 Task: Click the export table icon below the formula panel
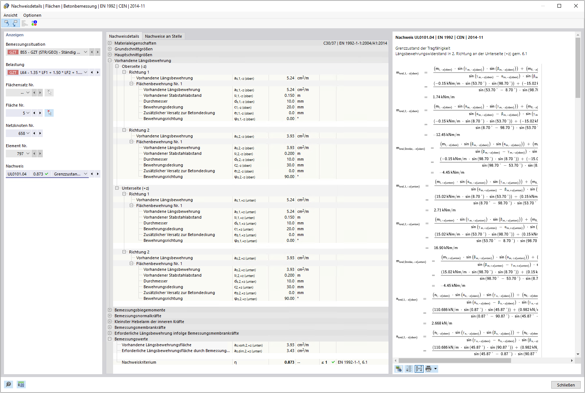click(399, 369)
